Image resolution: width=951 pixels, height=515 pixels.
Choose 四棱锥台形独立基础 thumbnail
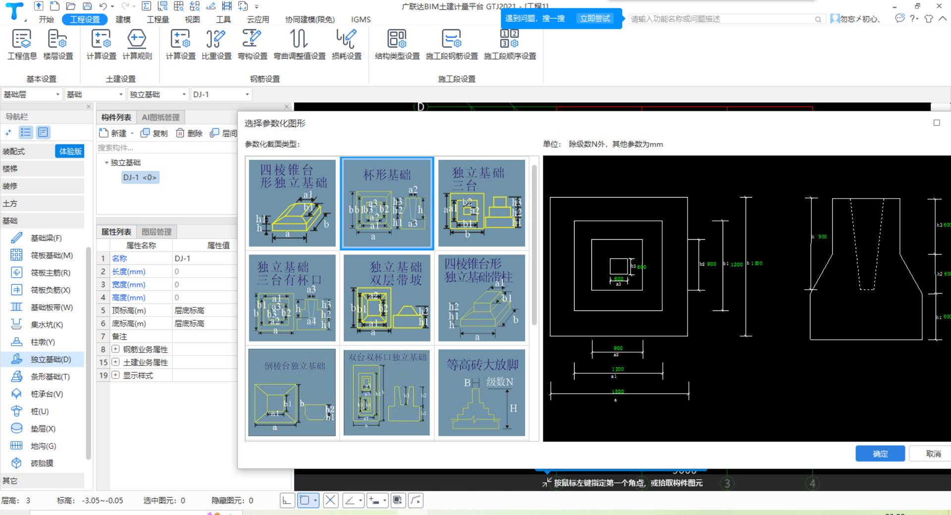pyautogui.click(x=292, y=203)
